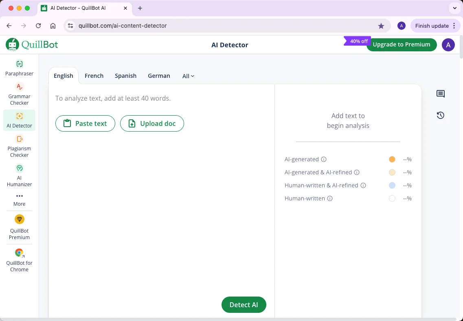Open the Paraphraser tool in sidebar
Screen dimensions: 463x321
coord(19,68)
